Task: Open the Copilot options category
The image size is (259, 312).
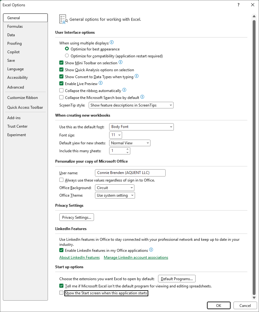Action: (26, 52)
